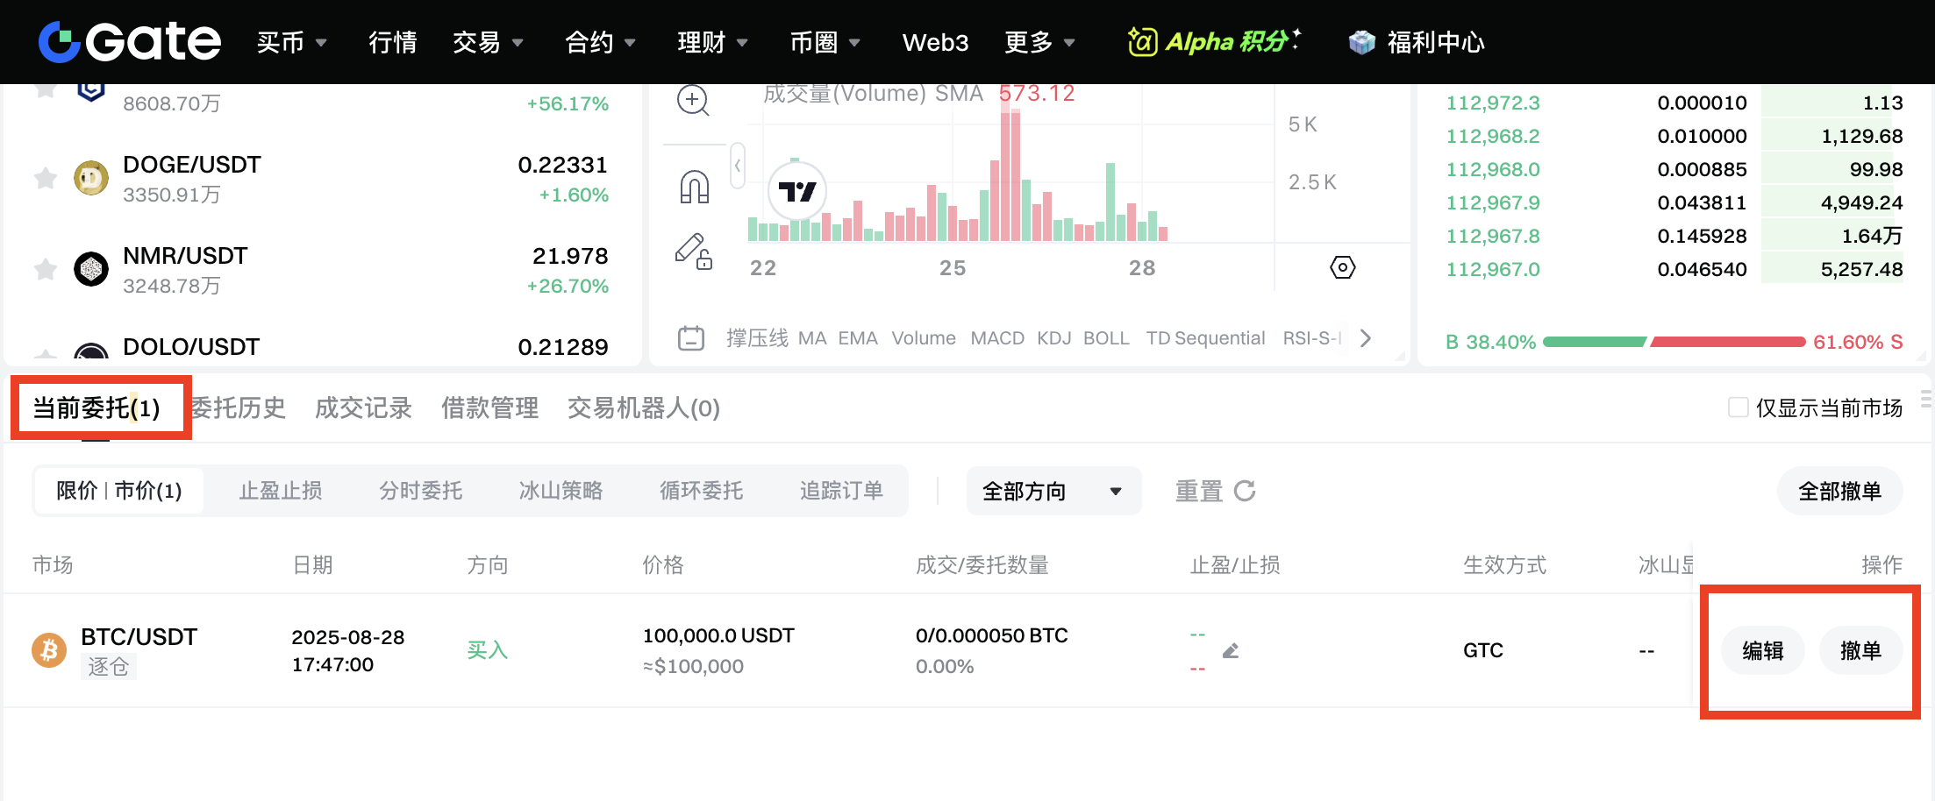Click the zoom-in magnifier chart tool
Screen dimensions: 1935x801
point(693,100)
